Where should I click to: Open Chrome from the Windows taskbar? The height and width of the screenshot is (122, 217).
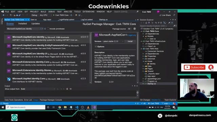coord(60,107)
